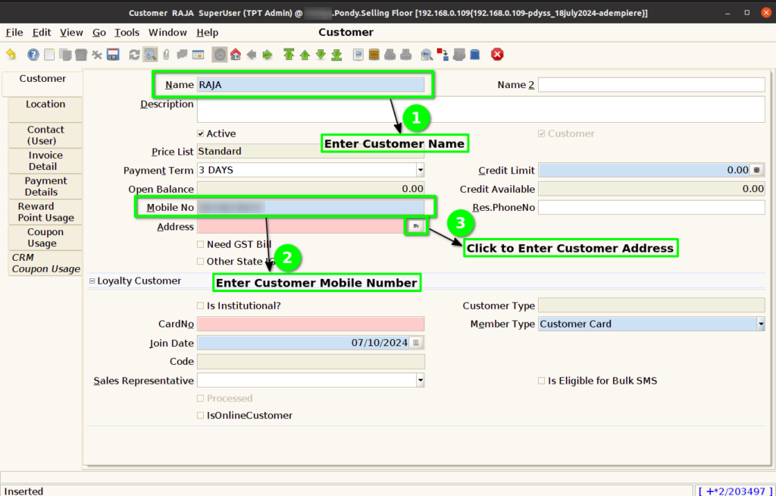Click the History records clock icon
The image size is (776, 496).
tap(220, 55)
